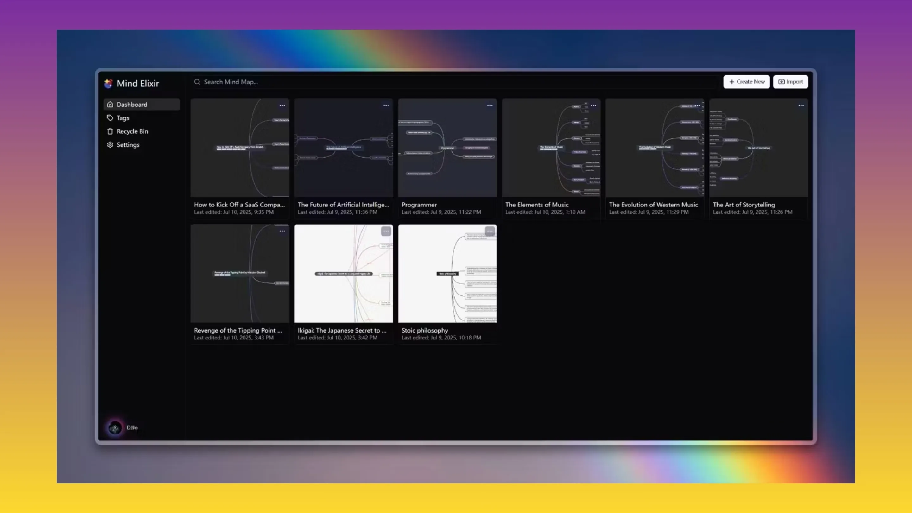Click 'Last edited: Jul 9, 2025, 10:18 PM' text
Image resolution: width=912 pixels, height=513 pixels.
tap(441, 338)
